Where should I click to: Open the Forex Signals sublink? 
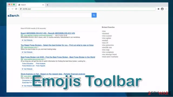click(41, 66)
